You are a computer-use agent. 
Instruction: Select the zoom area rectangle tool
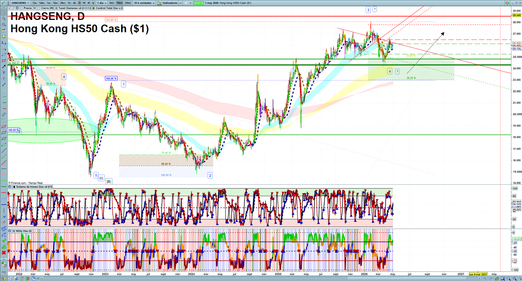tap(4, 25)
